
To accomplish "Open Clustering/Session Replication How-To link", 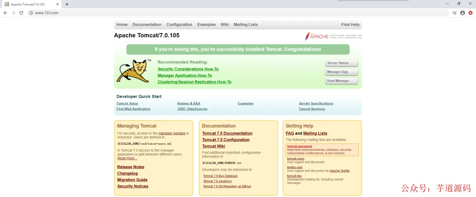I will (x=195, y=82).
